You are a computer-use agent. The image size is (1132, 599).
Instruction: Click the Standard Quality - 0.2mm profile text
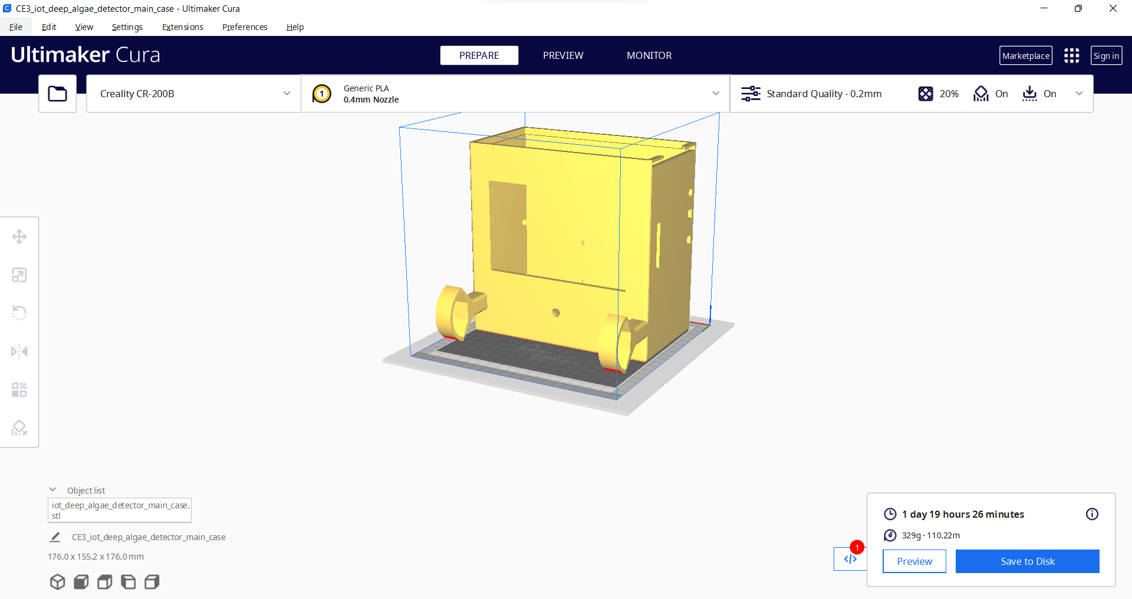point(824,94)
